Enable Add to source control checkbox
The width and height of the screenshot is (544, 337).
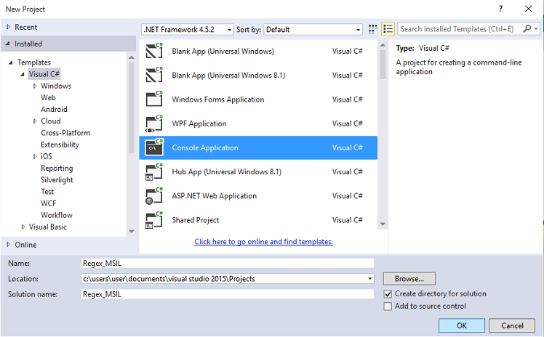pyautogui.click(x=388, y=306)
